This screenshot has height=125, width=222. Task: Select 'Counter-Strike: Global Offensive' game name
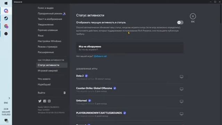tap(94, 88)
